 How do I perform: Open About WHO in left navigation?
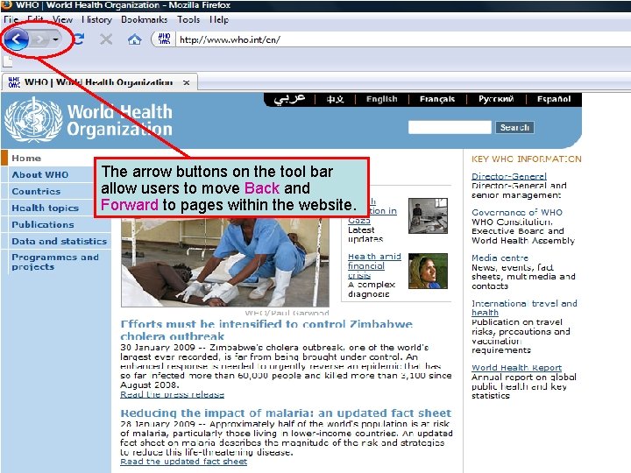(39, 174)
